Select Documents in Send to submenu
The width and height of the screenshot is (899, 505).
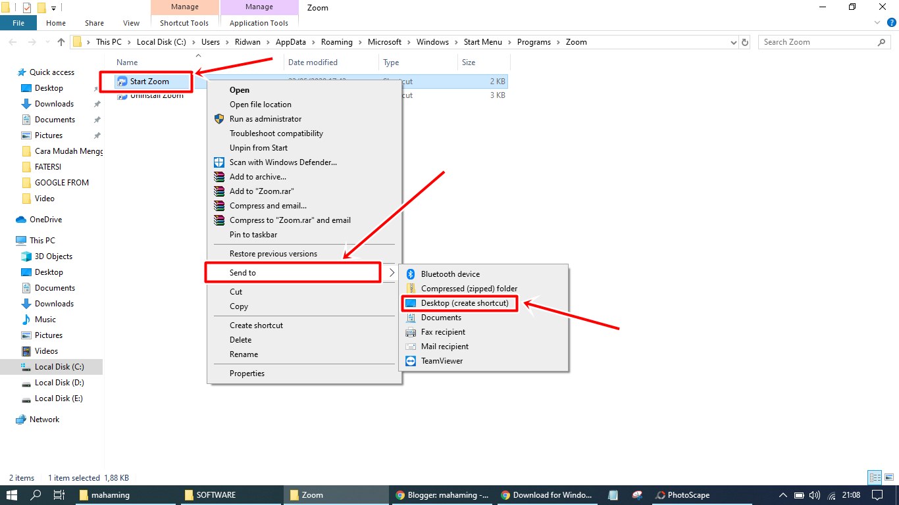(x=441, y=318)
